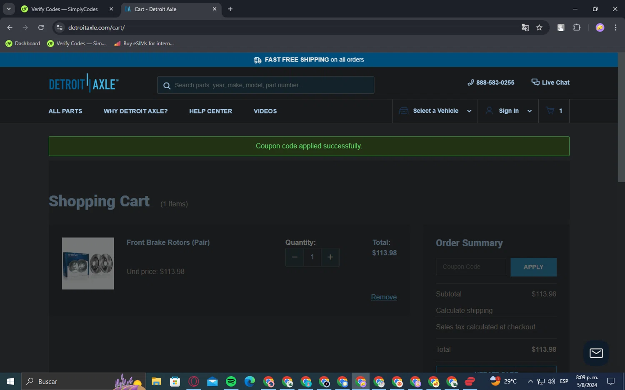
Task: Open the ALL PARTS menu
Action: click(65, 111)
